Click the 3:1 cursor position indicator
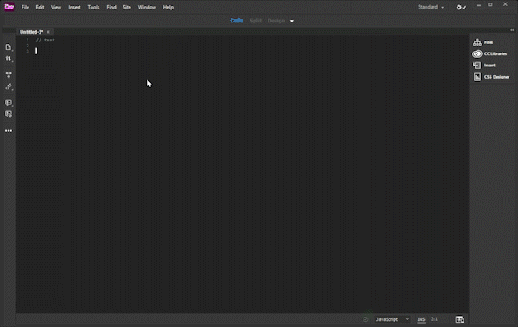Viewport: 518px width, 327px height. [434, 319]
